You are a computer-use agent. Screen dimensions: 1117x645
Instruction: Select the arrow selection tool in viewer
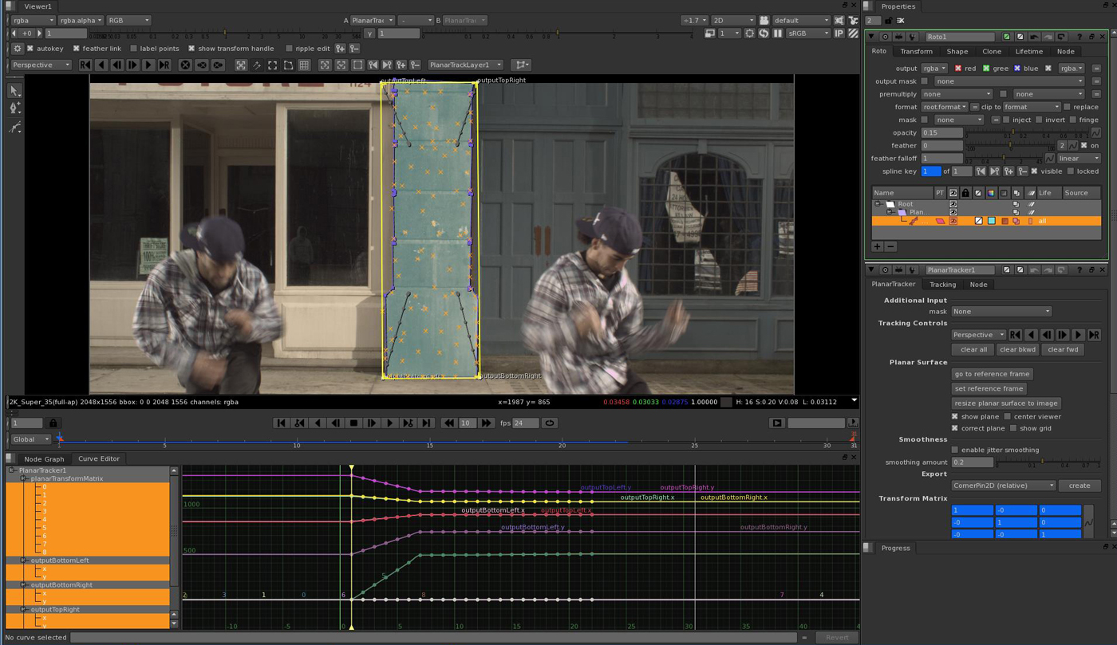click(x=14, y=91)
